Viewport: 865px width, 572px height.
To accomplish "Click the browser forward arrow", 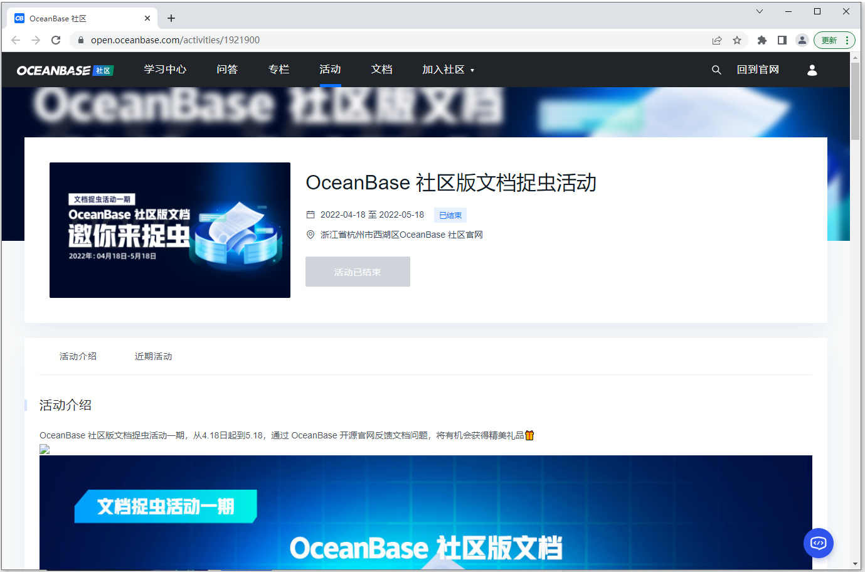I will point(36,40).
